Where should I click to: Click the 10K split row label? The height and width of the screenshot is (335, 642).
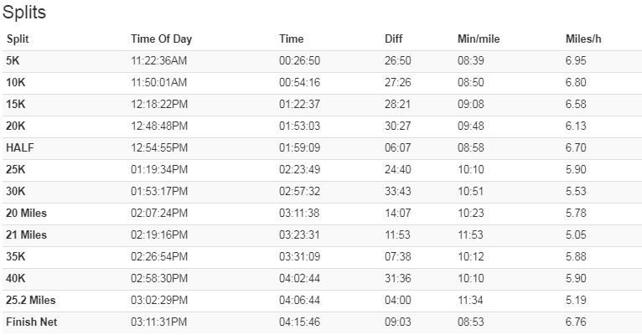(16, 82)
